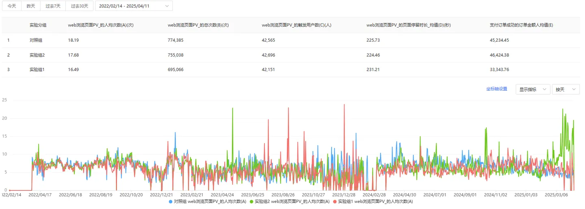Click column header 支付订单成功的订单金额人均值(E)
This screenshot has width=585, height=209.
pyautogui.click(x=521, y=25)
